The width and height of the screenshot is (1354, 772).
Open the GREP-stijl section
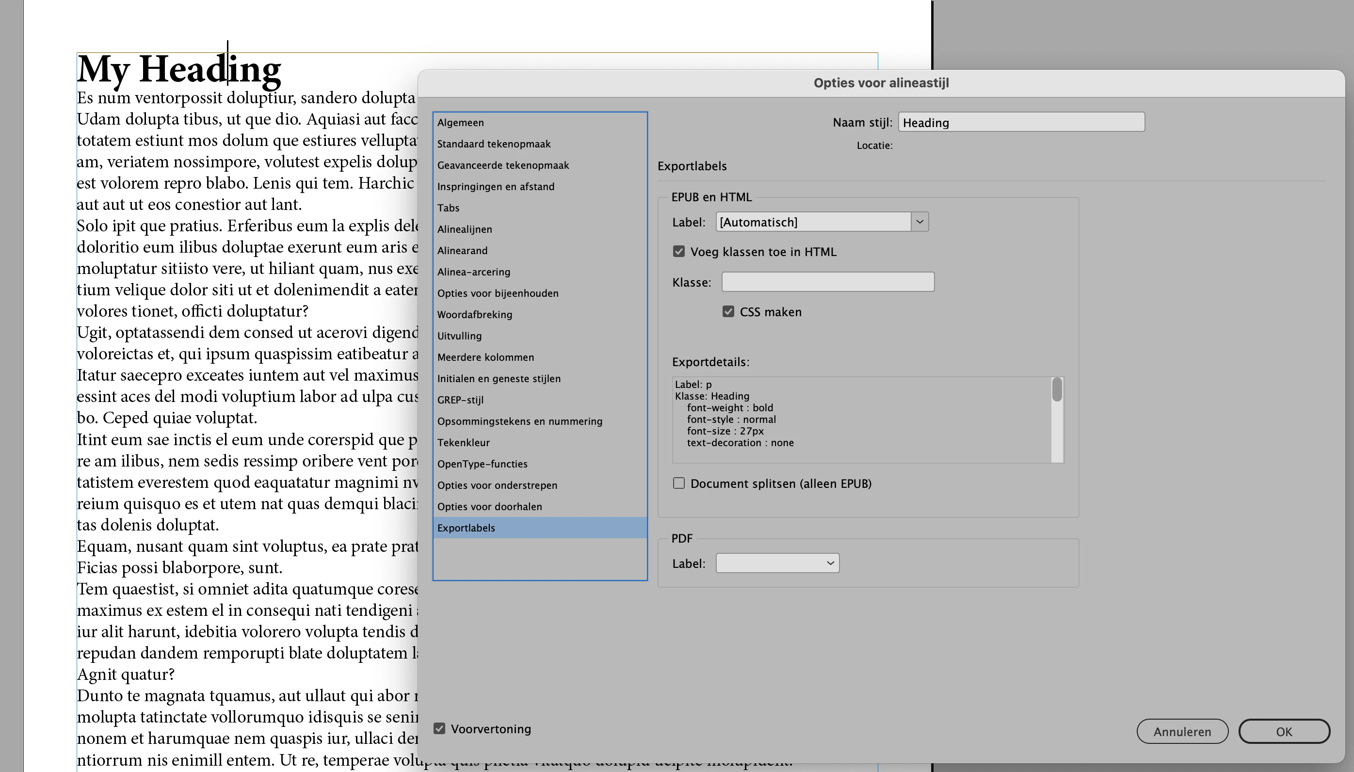point(460,400)
